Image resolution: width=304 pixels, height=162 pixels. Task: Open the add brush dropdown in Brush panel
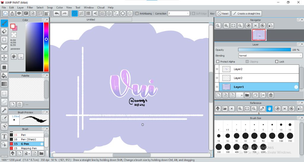[29, 153]
